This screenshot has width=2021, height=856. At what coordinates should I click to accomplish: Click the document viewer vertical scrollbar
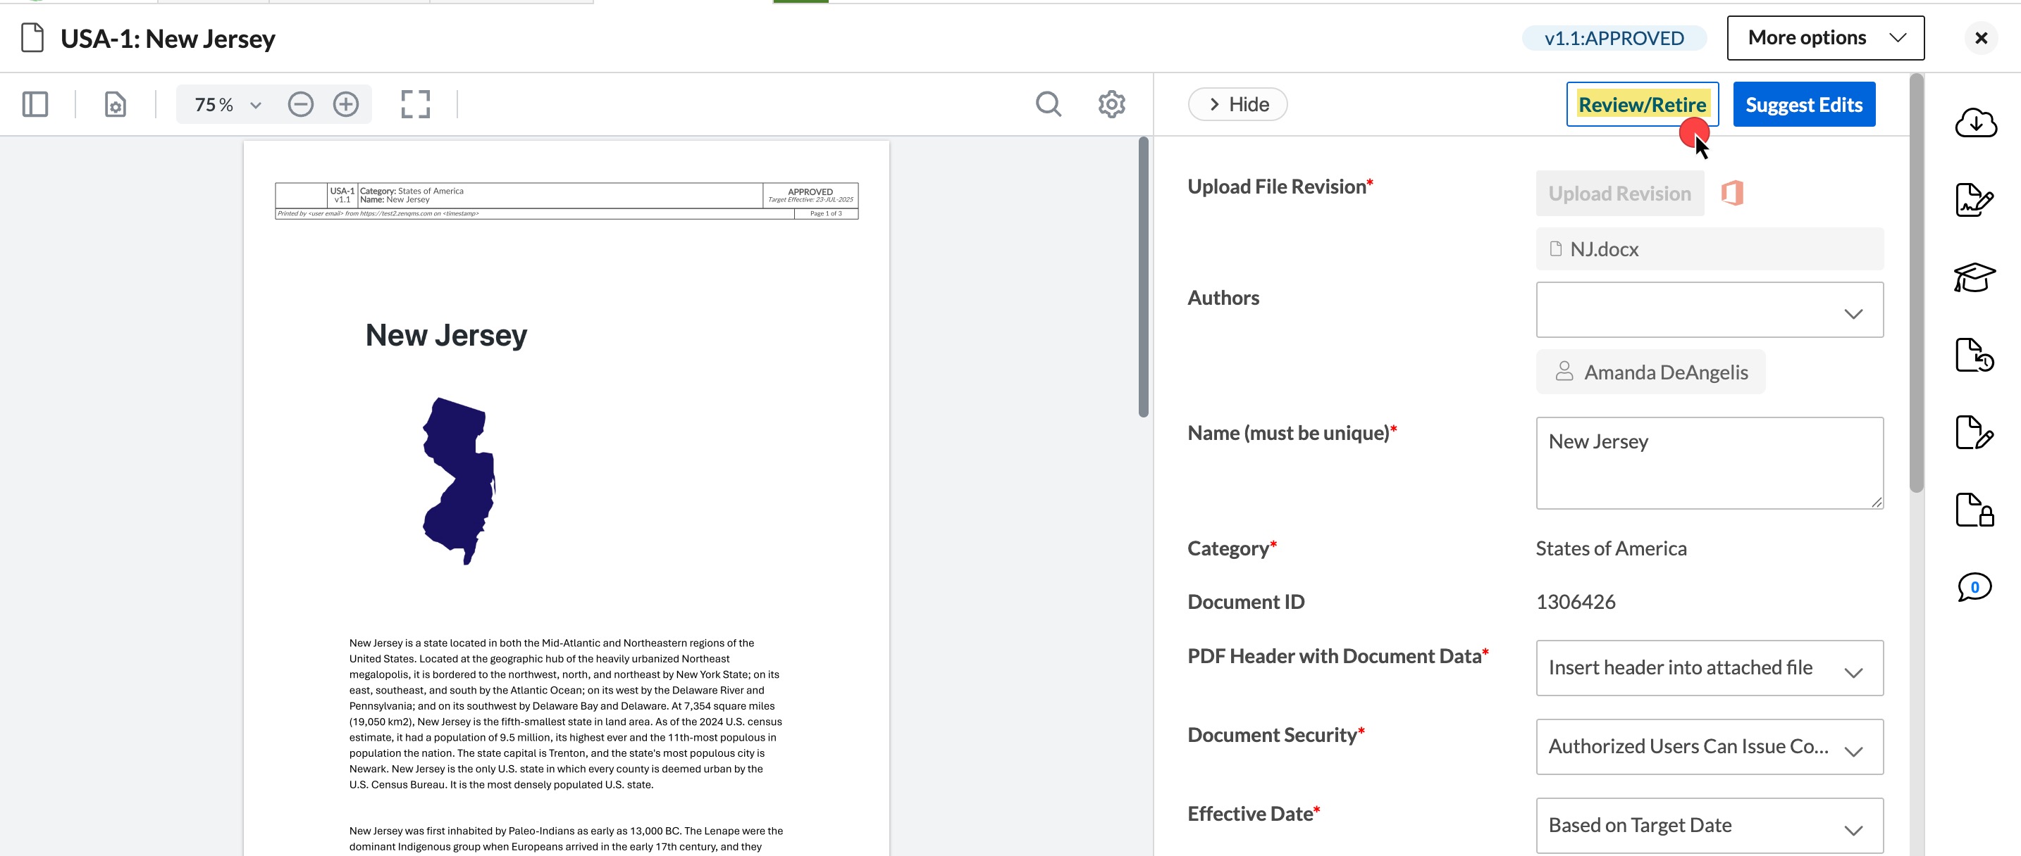[1143, 277]
